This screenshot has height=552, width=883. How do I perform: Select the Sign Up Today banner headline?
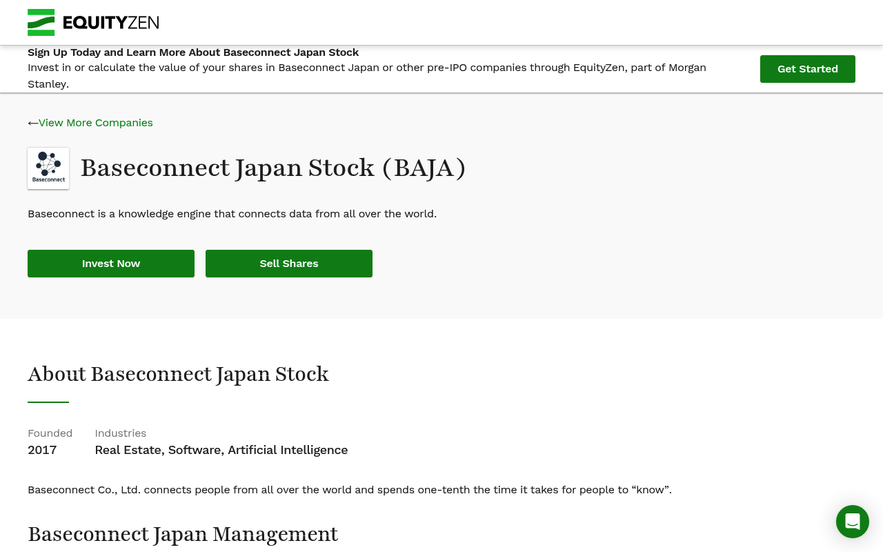[193, 52]
